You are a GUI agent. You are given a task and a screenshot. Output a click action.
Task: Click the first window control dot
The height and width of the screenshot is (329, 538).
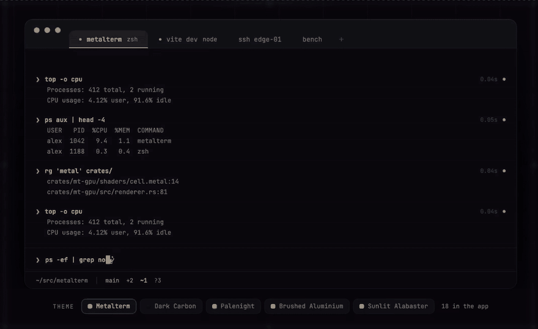click(x=37, y=30)
